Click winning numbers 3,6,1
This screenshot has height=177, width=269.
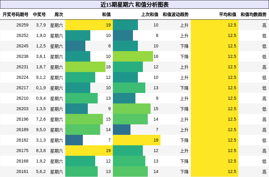41,56
